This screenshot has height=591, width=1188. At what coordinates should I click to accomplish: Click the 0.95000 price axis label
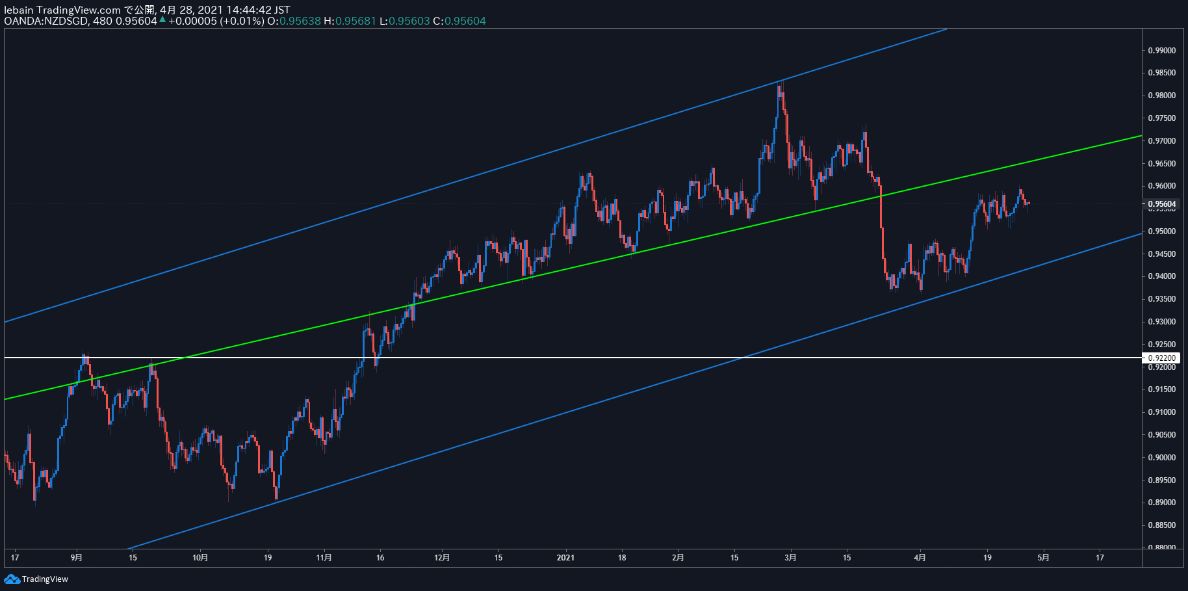pyautogui.click(x=1161, y=231)
